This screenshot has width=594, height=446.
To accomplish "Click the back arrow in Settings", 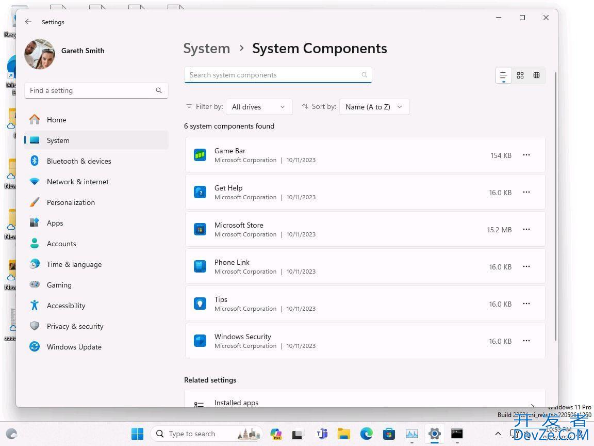I will [x=28, y=22].
